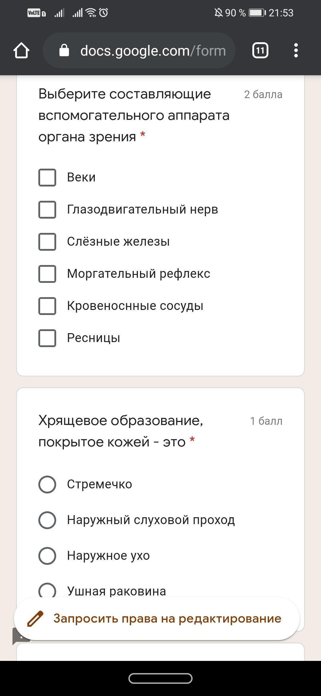Open the tab switcher showing 11 tabs
The height and width of the screenshot is (696, 321).
point(260,50)
